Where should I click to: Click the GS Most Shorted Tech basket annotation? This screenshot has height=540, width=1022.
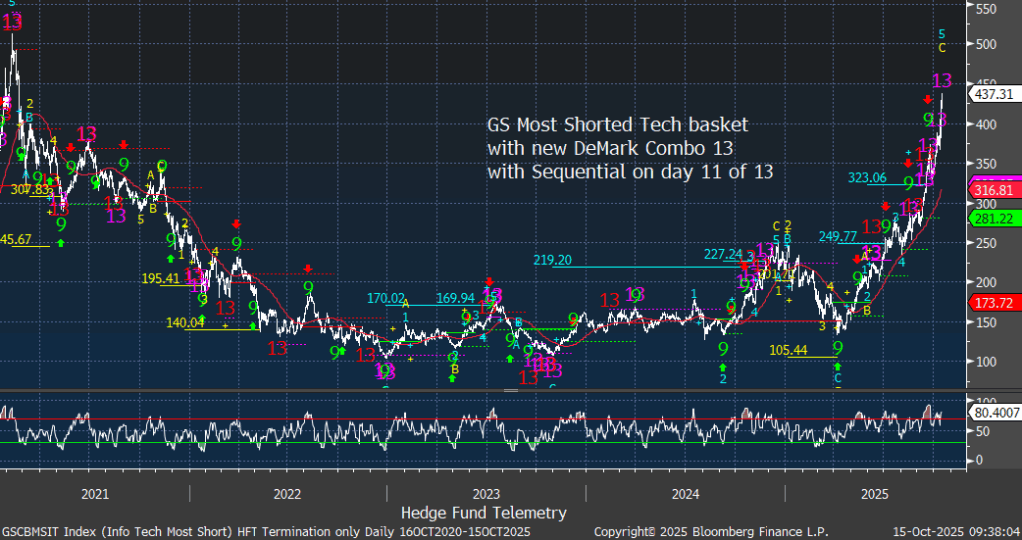click(x=616, y=124)
